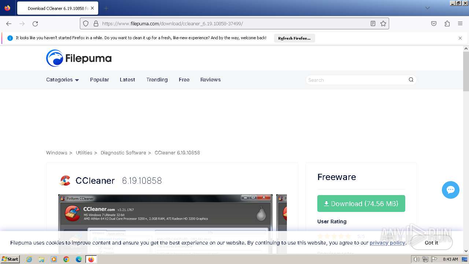
Task: Click the User Rating label
Action: click(332, 221)
